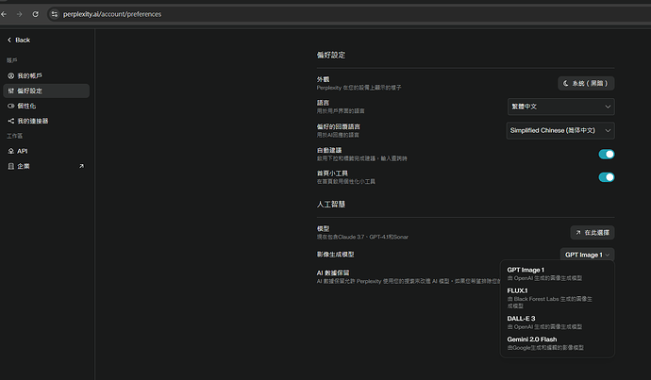The width and height of the screenshot is (651, 380).
Task: Click the 影像生成模型 label
Action: [336, 255]
